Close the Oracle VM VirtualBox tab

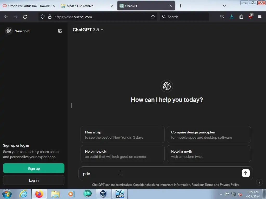[x=54, y=6]
